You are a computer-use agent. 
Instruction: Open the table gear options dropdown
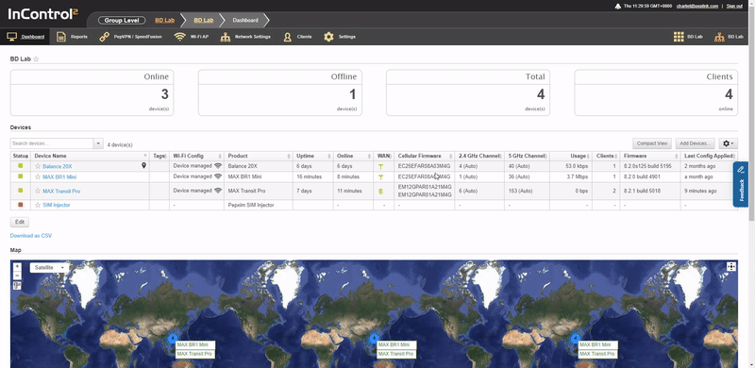click(728, 143)
